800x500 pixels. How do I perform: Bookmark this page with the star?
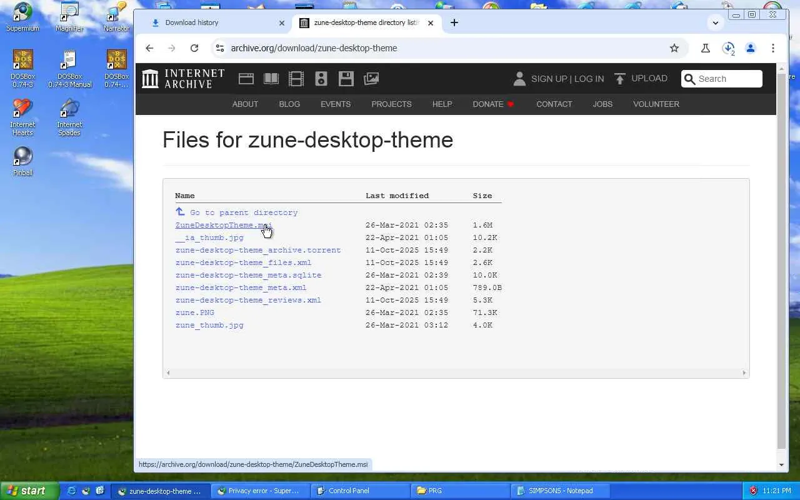[x=674, y=48]
